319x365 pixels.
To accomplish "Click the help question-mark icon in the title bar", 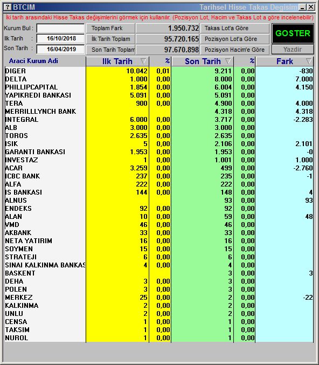I will pos(8,7).
